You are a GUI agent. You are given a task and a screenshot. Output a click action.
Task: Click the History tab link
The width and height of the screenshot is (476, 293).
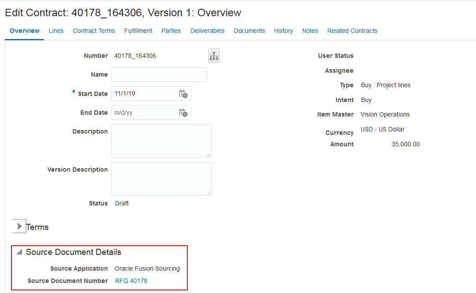(x=283, y=31)
